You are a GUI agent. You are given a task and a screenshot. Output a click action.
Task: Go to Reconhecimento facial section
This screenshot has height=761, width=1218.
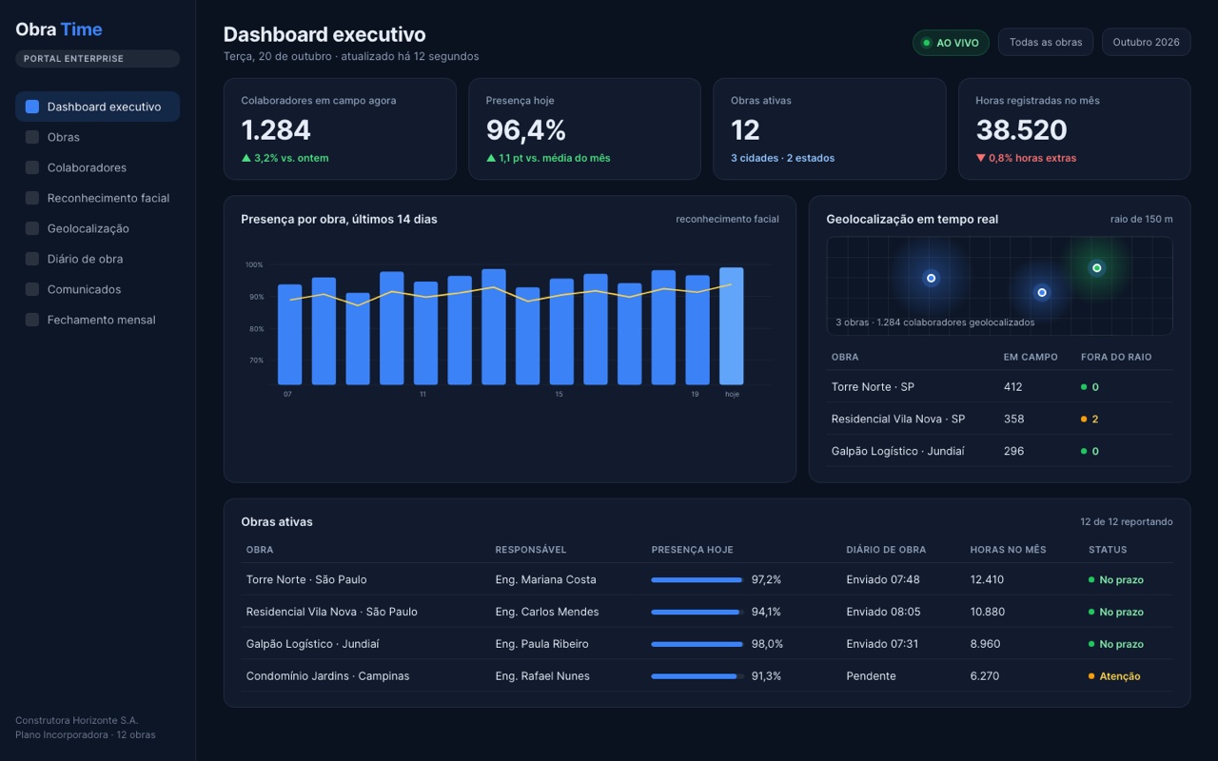pyautogui.click(x=97, y=198)
